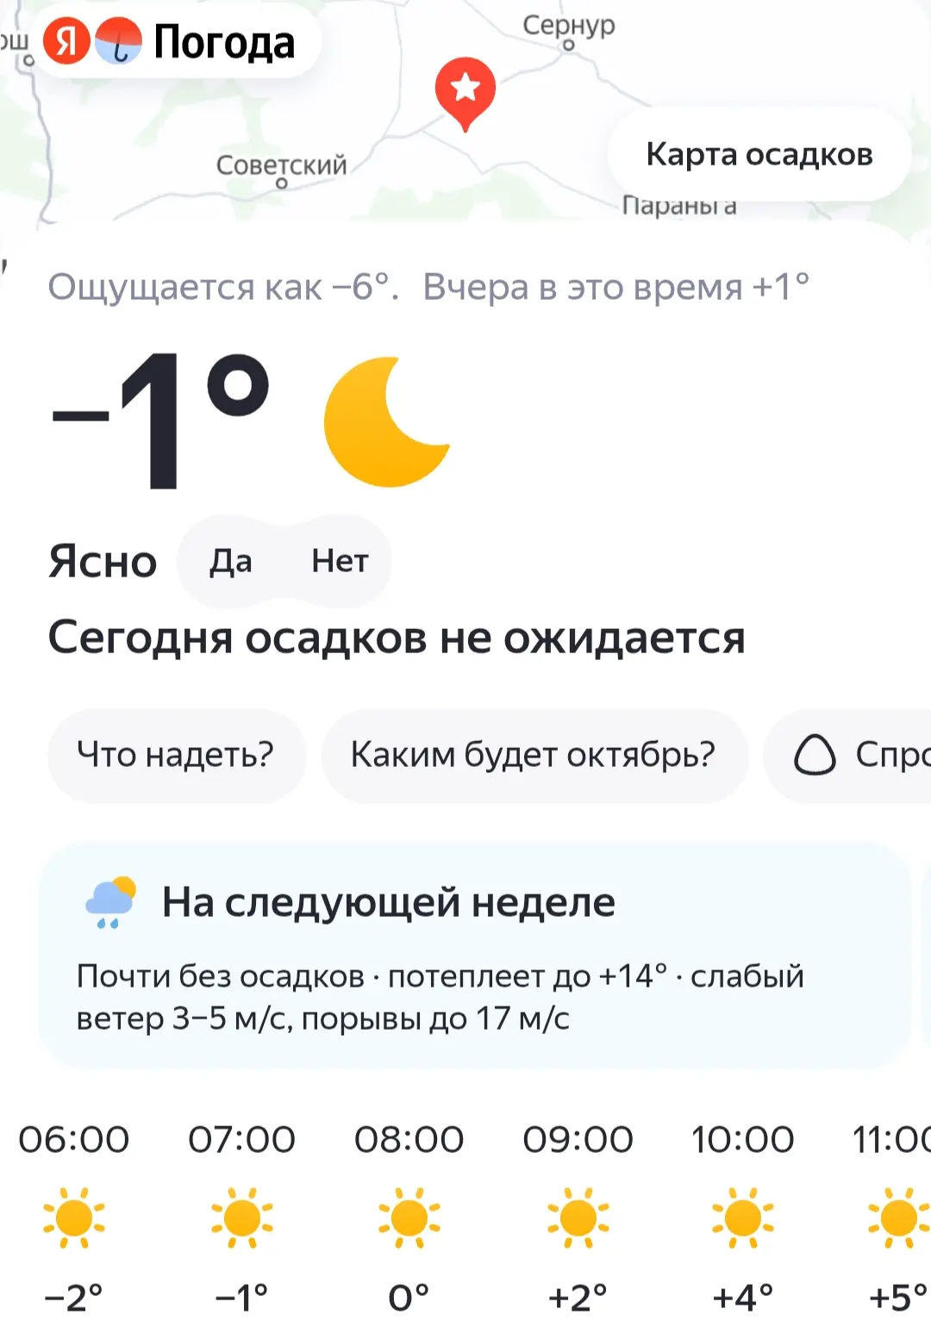Open Карта осадков precipitation map
931x1339 pixels.
pyautogui.click(x=759, y=154)
